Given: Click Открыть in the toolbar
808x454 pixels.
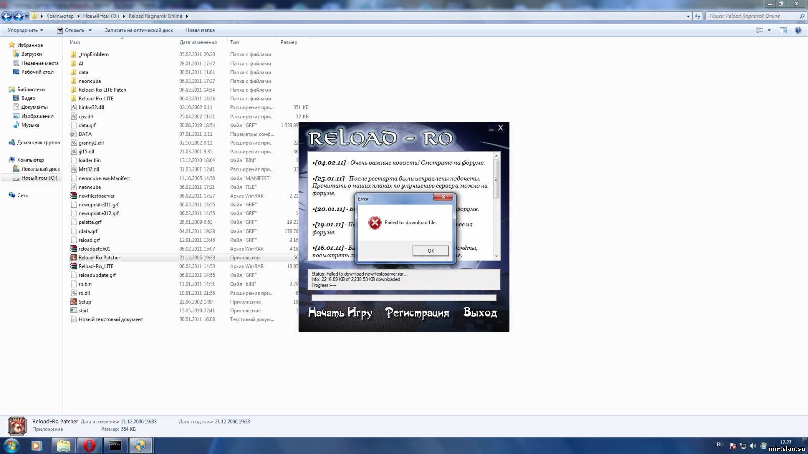Looking at the screenshot, I should pyautogui.click(x=71, y=30).
